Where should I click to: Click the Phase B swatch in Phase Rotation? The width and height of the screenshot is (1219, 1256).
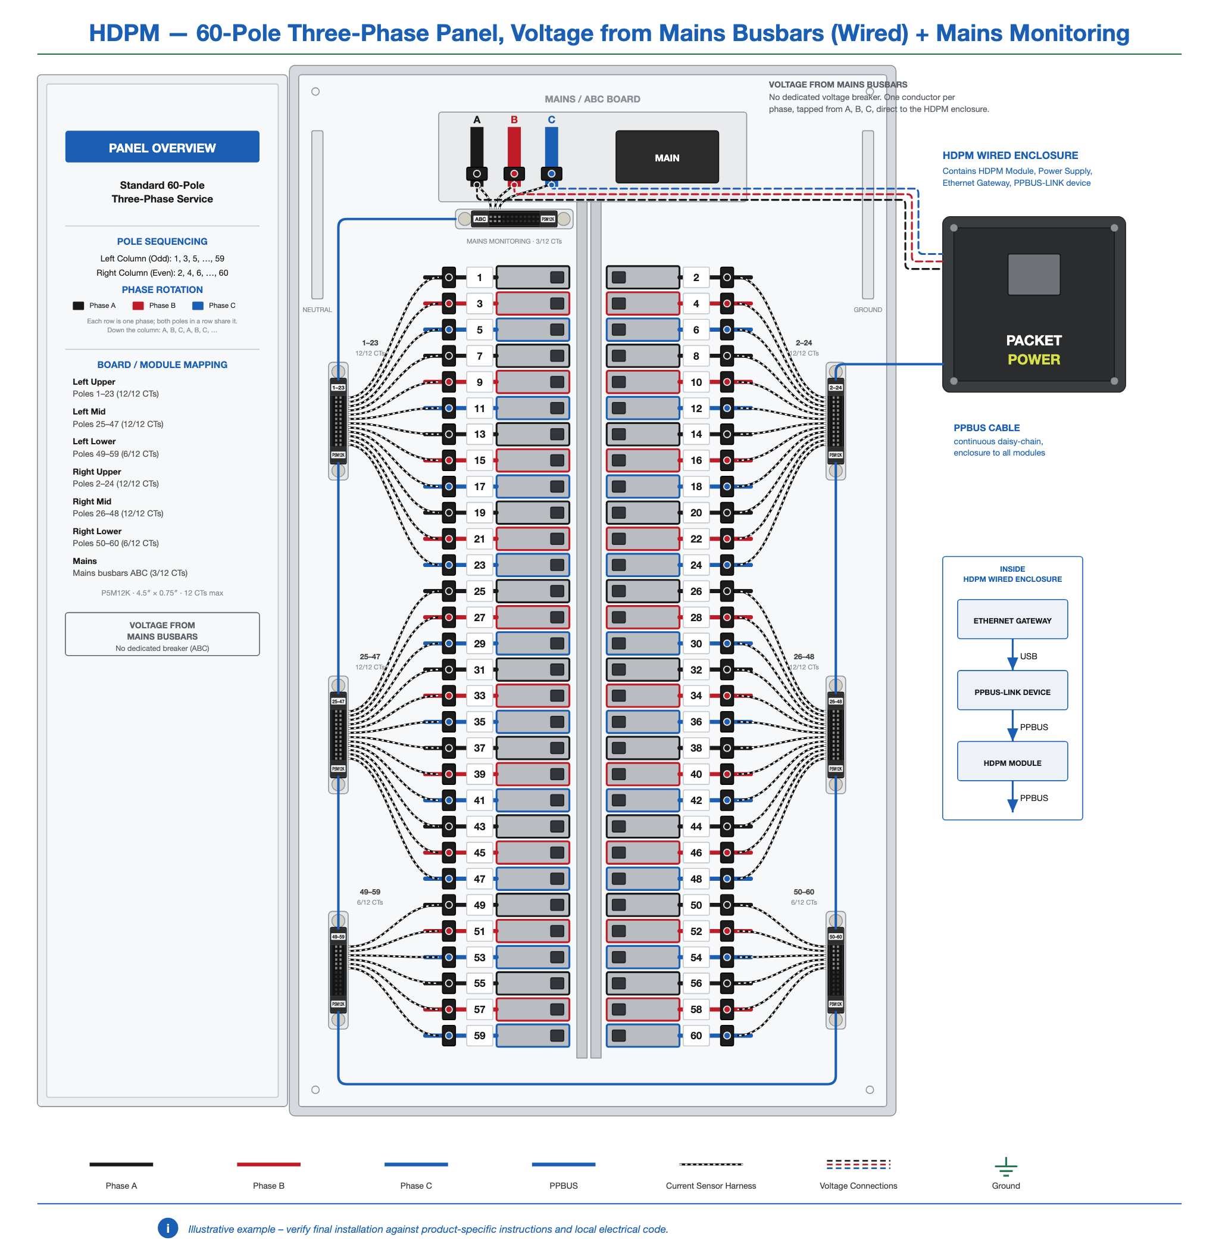[137, 306]
